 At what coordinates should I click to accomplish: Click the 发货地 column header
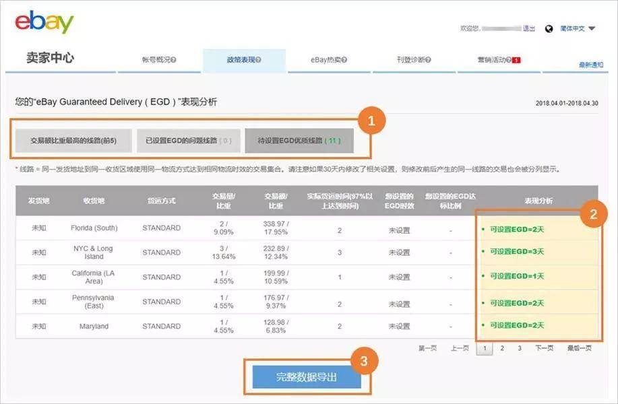(38, 201)
